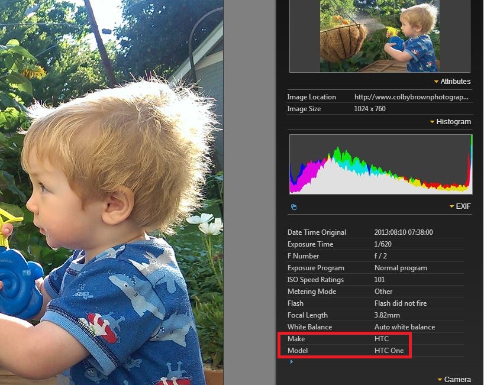The width and height of the screenshot is (484, 385).
Task: Click the RGB histogram graph
Action: 381,164
